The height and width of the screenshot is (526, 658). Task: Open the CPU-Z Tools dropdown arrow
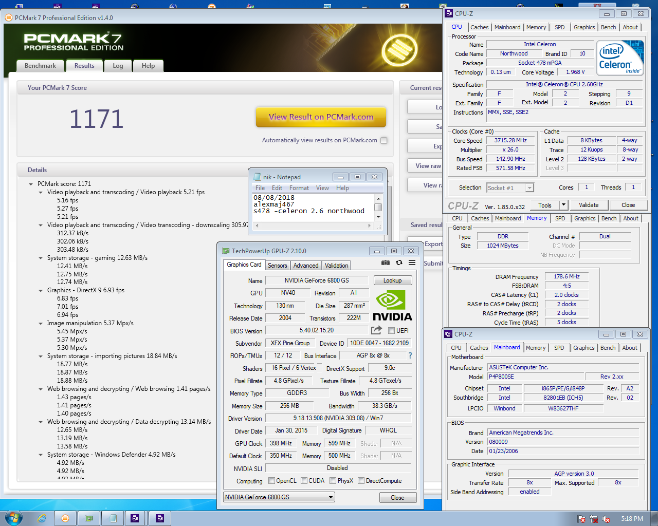563,205
